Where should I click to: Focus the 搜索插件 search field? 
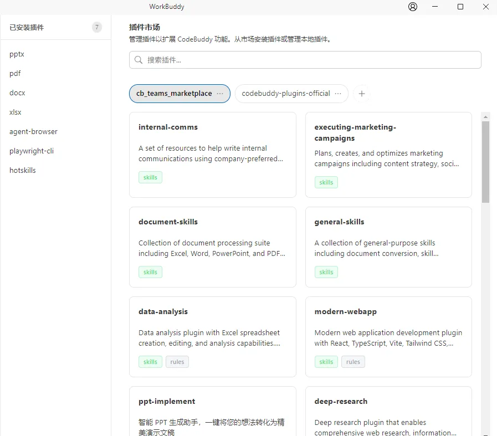coord(305,60)
